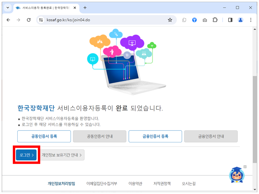This screenshot has height=194, width=259.
Task: Click the page scrollbar up arrow
Action: [x=255, y=29]
